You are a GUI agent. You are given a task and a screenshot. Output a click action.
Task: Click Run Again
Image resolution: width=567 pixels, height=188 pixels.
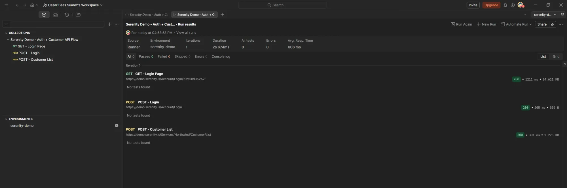(x=461, y=24)
